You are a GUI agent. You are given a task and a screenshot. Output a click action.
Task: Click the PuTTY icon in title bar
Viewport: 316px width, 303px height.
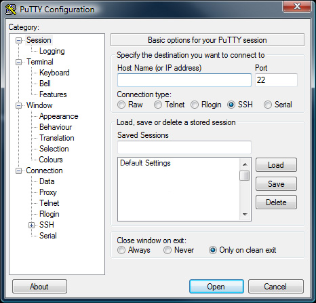click(x=11, y=10)
